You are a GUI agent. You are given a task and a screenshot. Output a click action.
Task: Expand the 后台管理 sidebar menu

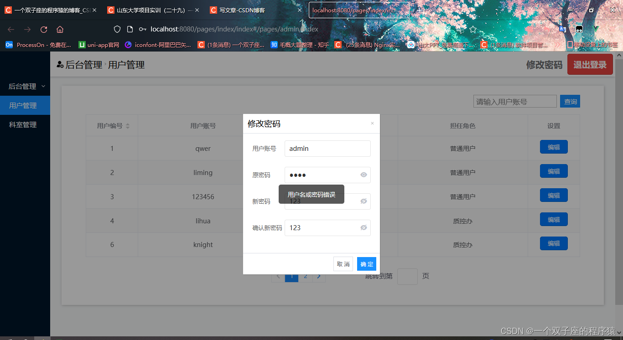point(25,86)
